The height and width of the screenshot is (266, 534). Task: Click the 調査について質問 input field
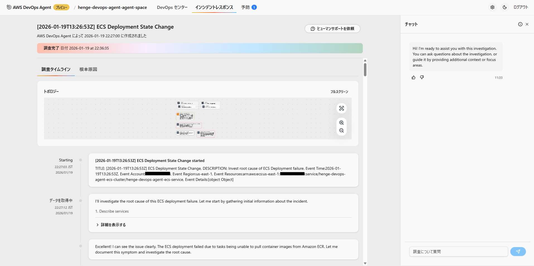click(458, 252)
